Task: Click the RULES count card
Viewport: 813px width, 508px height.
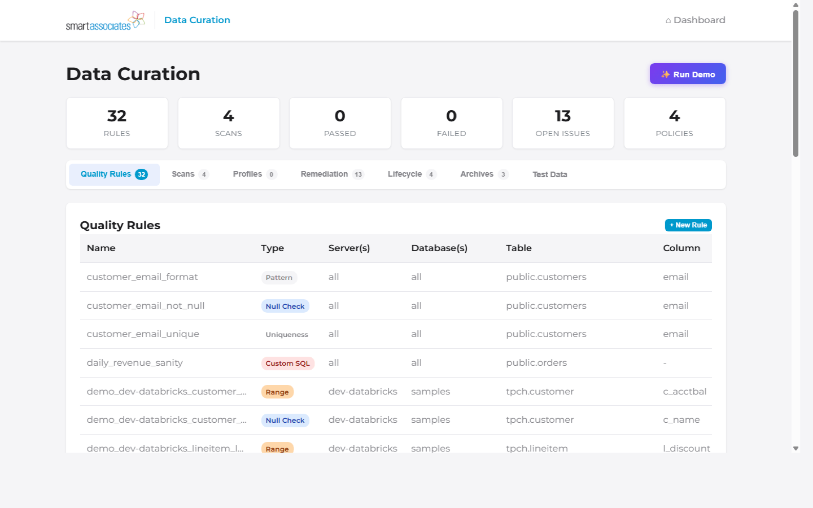Action: (116, 123)
